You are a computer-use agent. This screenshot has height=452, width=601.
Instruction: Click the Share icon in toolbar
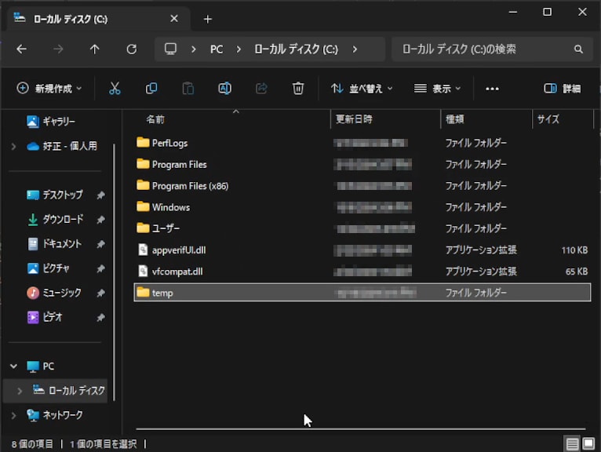click(261, 89)
